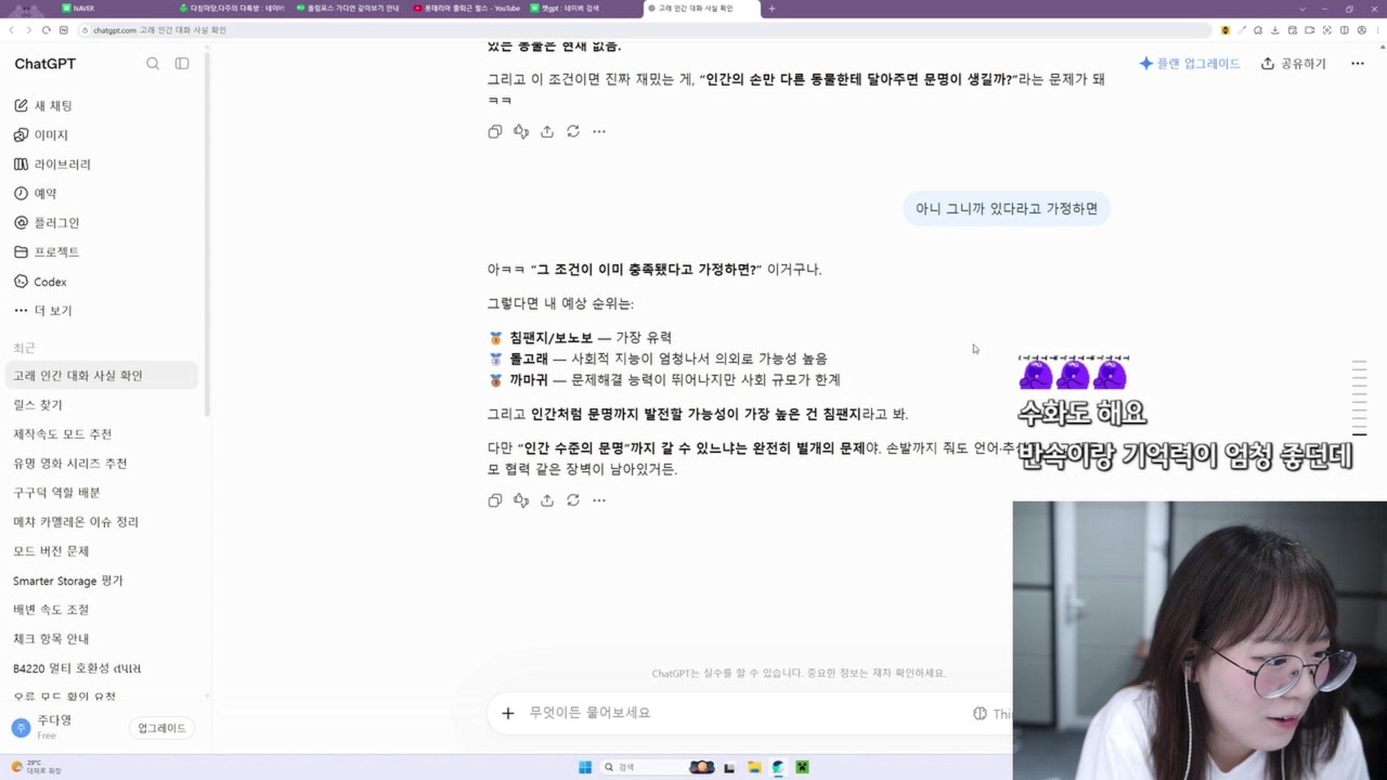Reload the page with the refresh icon

[x=46, y=30]
